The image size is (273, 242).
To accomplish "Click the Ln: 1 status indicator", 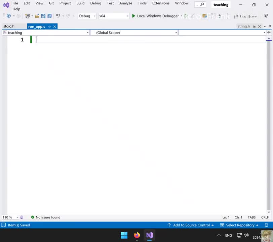I will click(x=226, y=217).
